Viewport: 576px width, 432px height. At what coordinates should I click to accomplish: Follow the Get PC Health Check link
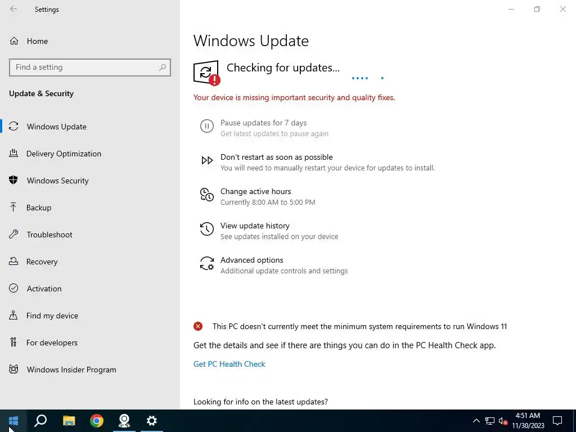click(229, 364)
